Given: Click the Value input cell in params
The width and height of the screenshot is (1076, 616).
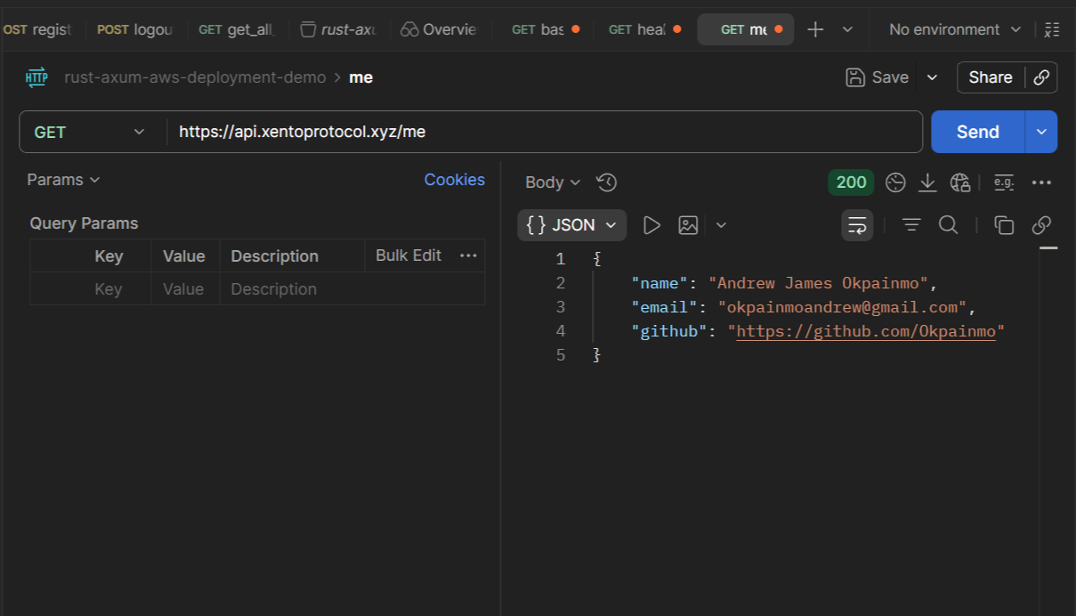Looking at the screenshot, I should (184, 289).
